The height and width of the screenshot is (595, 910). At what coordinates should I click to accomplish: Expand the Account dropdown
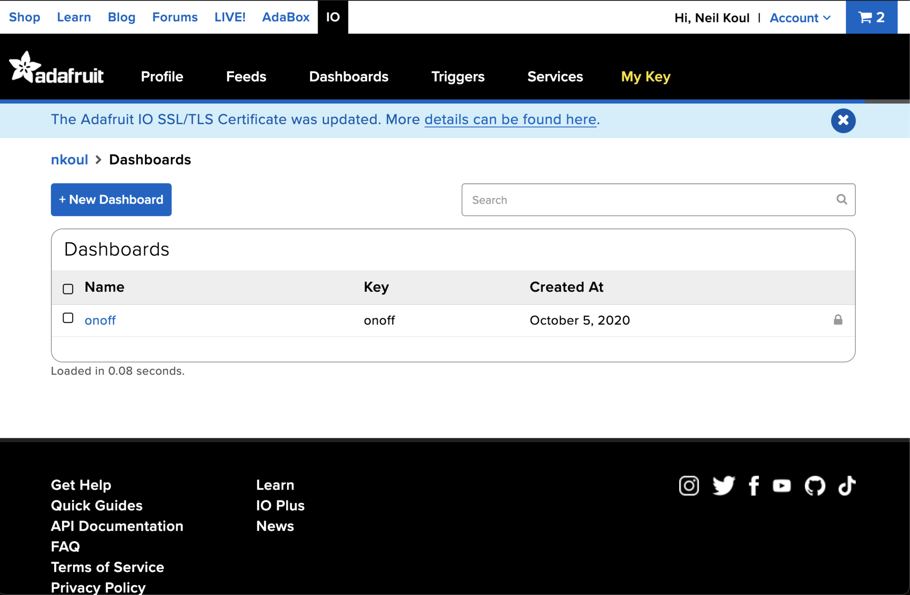(x=800, y=18)
